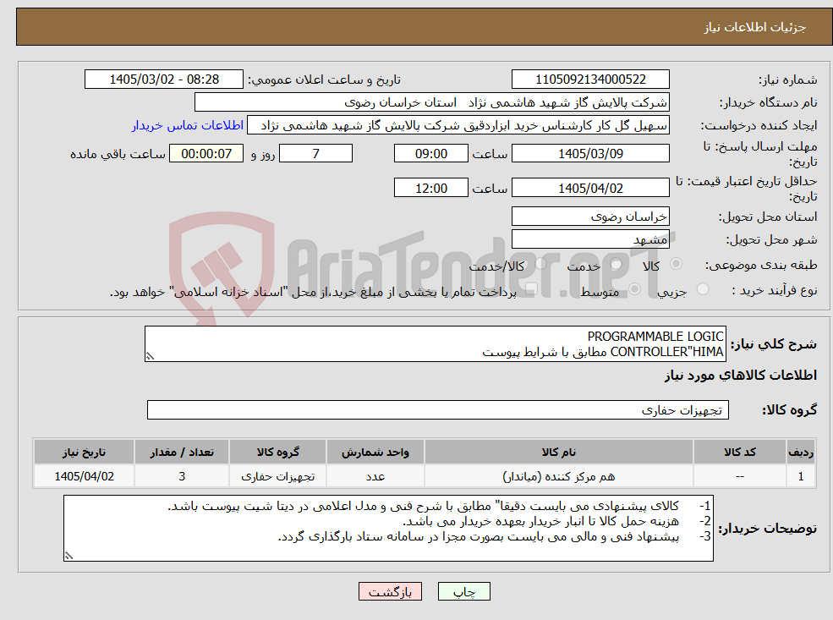Viewport: 833px width, 620px height.
Task: Click the delivery city field مشهد
Action: click(x=590, y=239)
